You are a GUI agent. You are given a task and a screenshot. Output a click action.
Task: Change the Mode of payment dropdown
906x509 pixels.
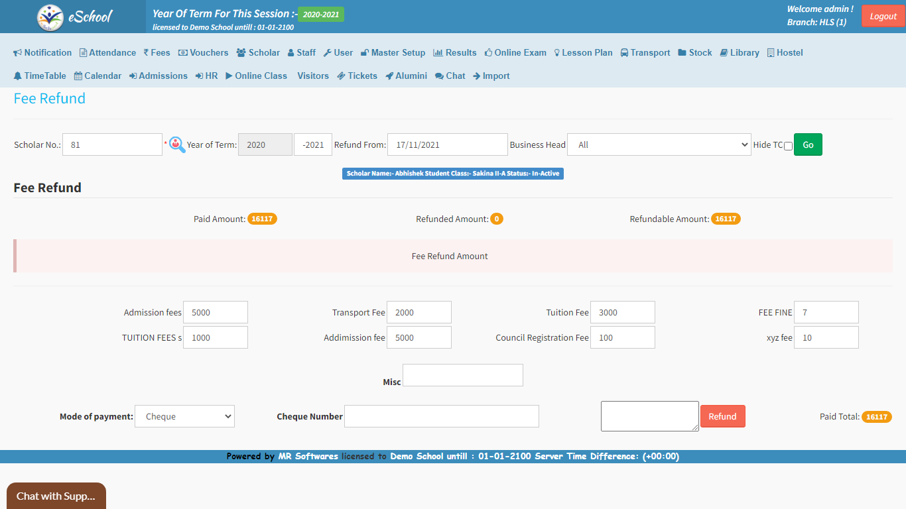184,416
